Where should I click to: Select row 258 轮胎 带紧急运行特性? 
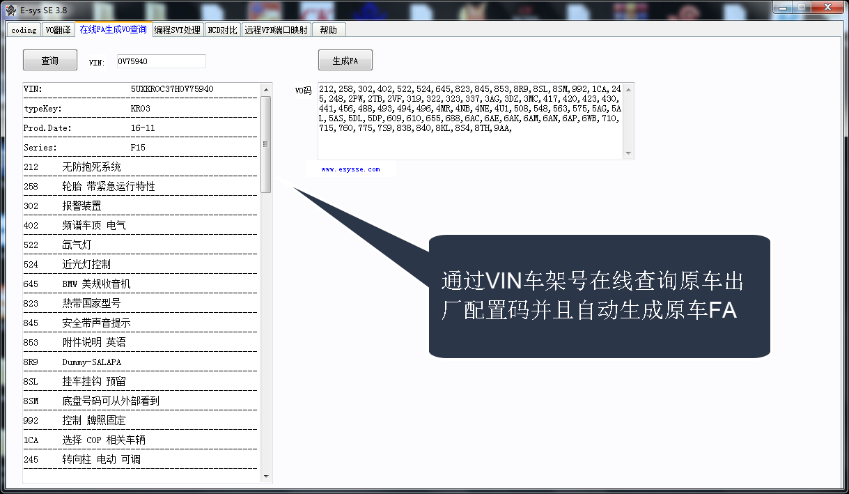click(141, 187)
